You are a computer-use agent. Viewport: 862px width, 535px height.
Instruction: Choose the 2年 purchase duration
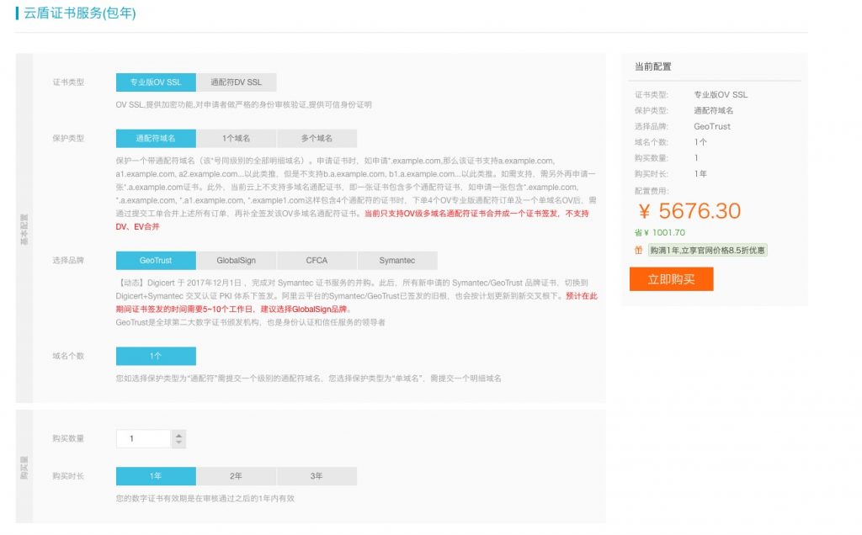[x=236, y=476]
